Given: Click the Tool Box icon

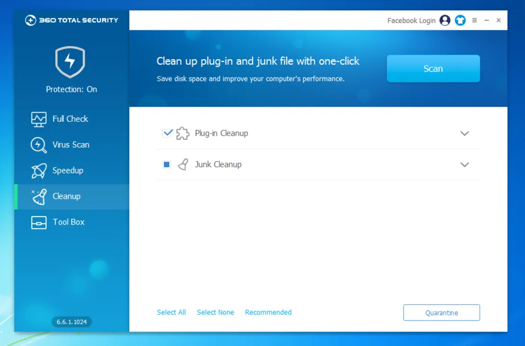Looking at the screenshot, I should tap(39, 222).
